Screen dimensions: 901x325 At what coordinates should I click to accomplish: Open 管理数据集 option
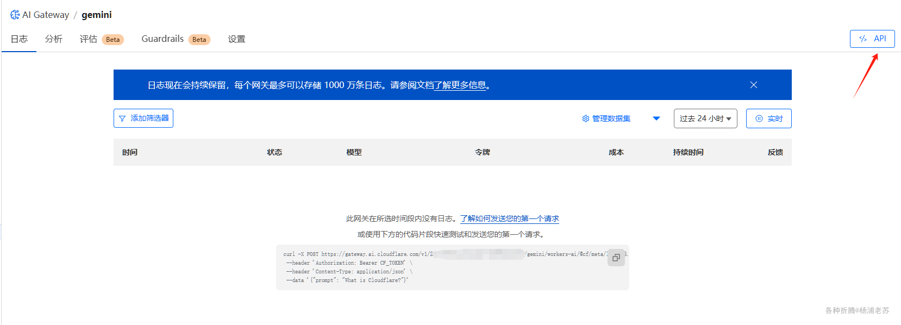[x=611, y=118]
